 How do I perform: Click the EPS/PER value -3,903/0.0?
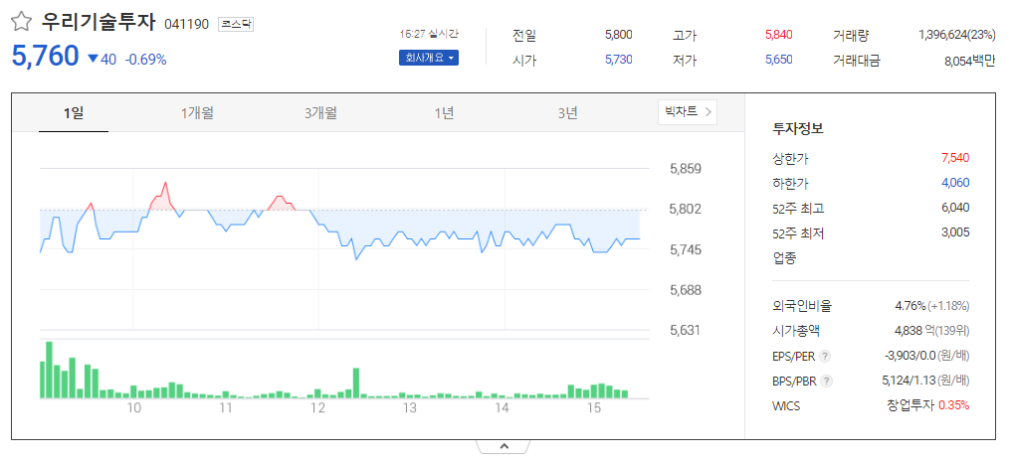(911, 356)
